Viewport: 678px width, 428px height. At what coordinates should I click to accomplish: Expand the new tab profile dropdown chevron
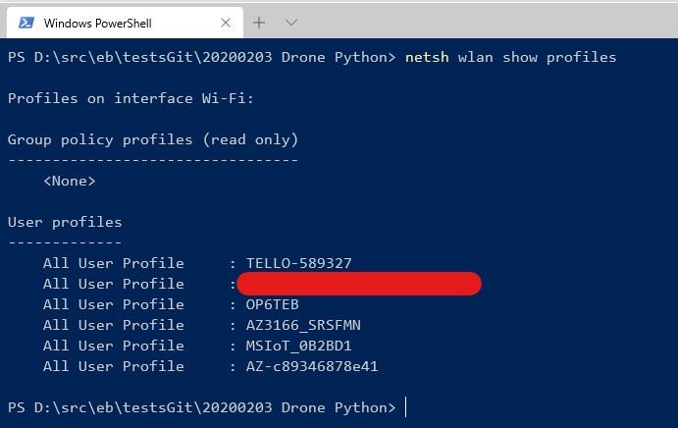pos(290,22)
